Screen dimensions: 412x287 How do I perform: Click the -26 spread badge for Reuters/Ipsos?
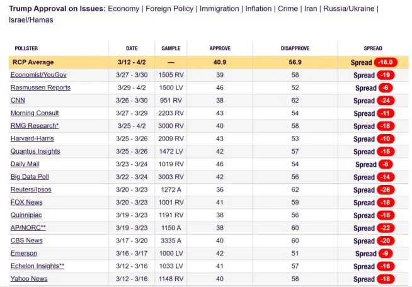386,190
